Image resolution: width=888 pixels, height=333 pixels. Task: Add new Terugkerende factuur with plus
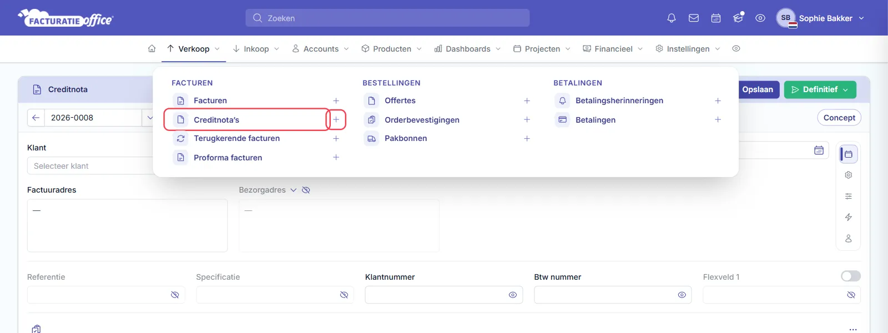pyautogui.click(x=336, y=138)
